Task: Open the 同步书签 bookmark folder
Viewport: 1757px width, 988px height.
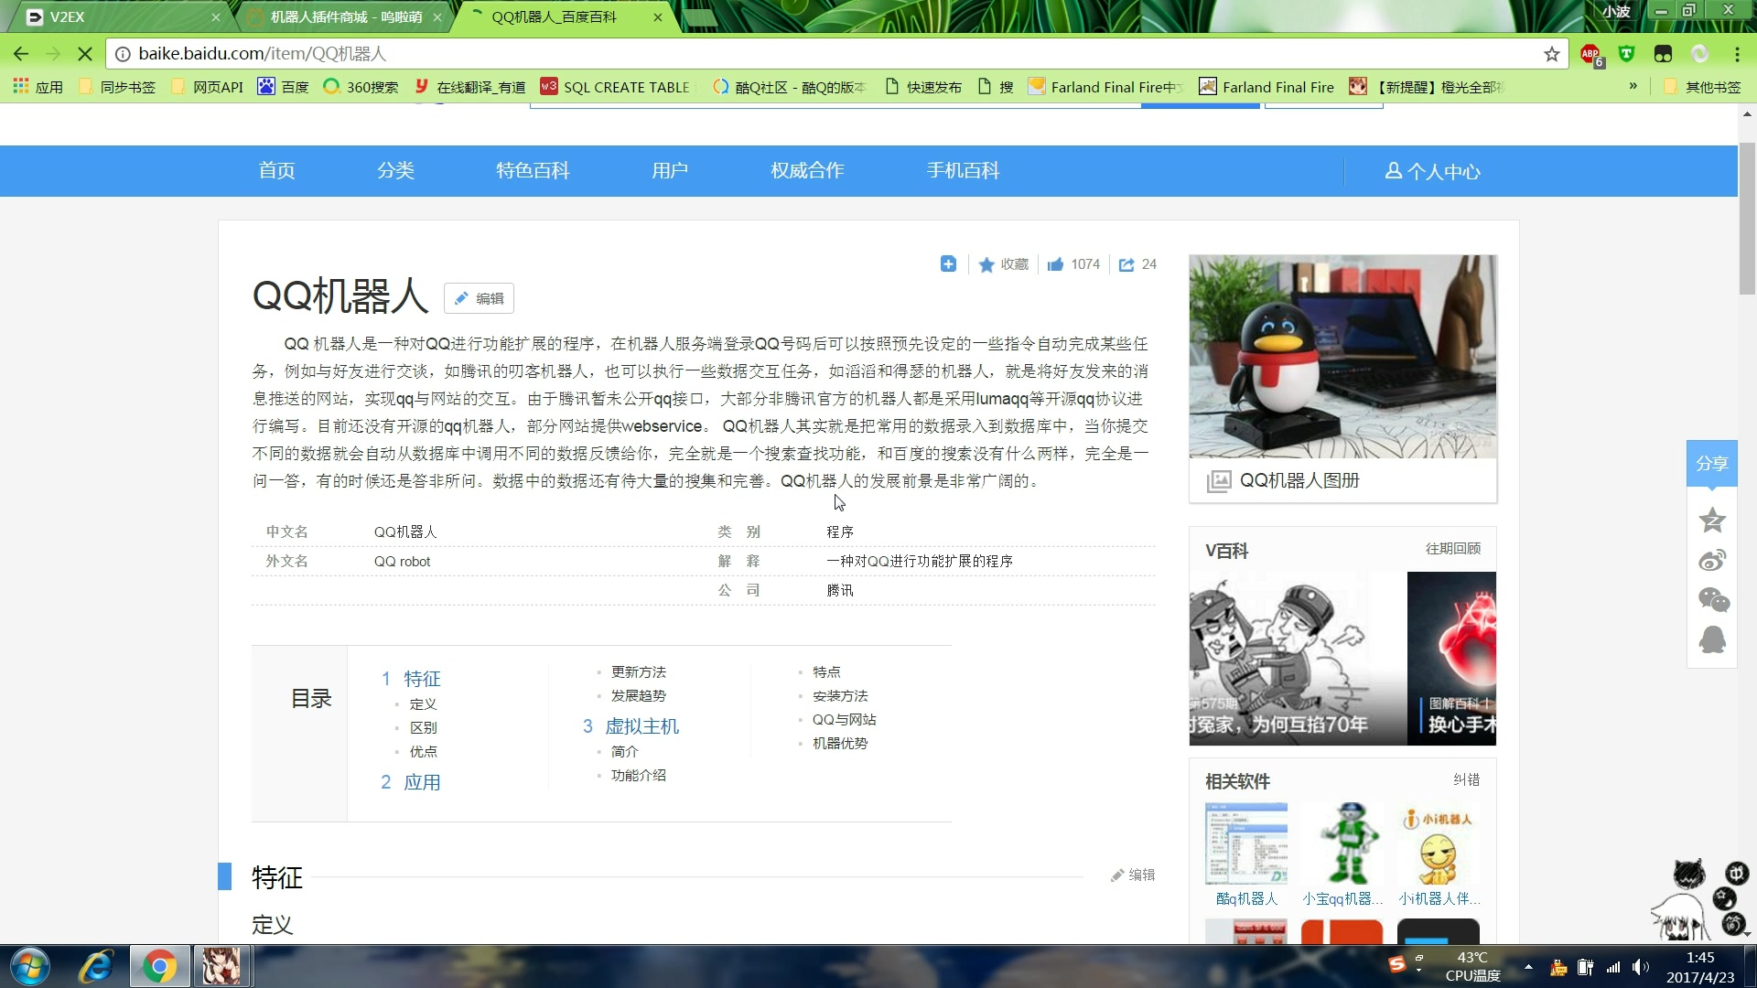Action: point(117,87)
